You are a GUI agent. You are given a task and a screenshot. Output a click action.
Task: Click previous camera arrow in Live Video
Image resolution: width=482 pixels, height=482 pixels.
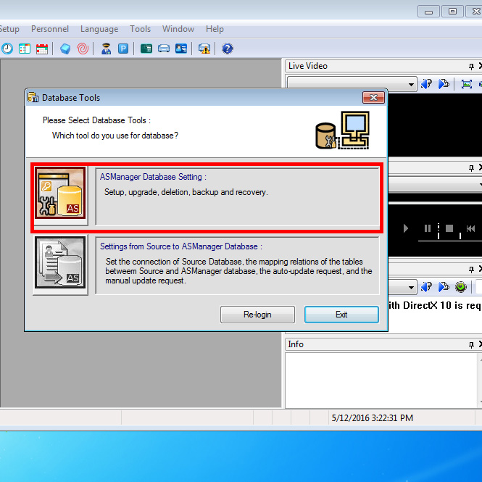tap(426, 83)
